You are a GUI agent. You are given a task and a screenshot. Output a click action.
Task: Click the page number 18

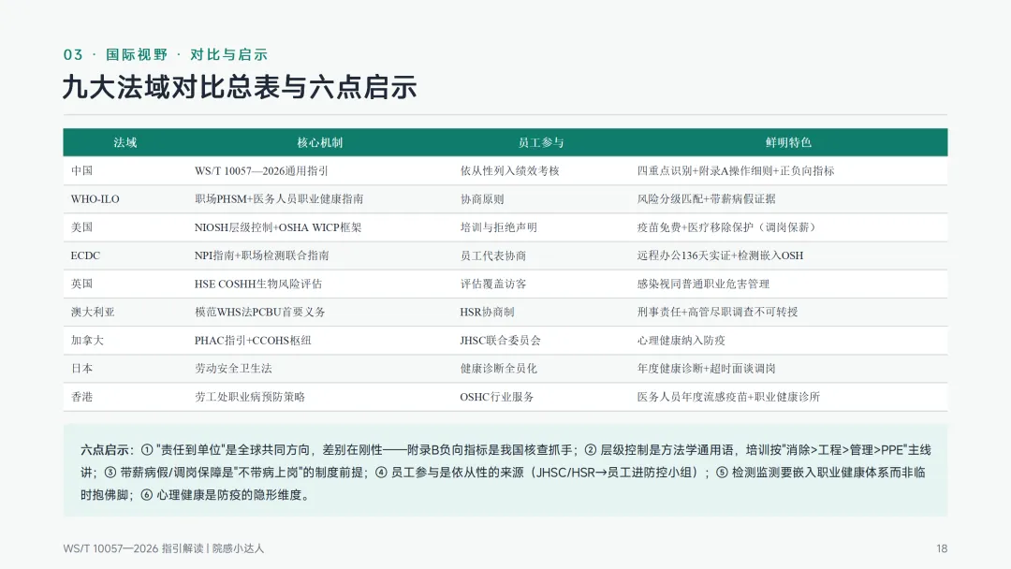coord(942,548)
